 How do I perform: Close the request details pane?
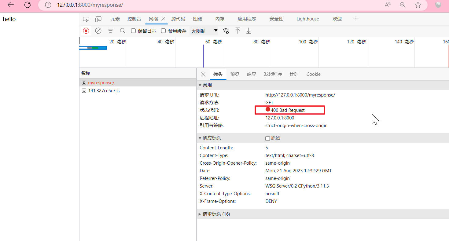[x=203, y=74]
